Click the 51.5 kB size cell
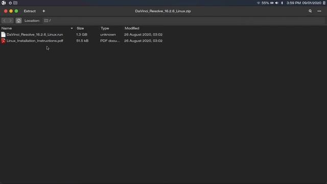 82,41
